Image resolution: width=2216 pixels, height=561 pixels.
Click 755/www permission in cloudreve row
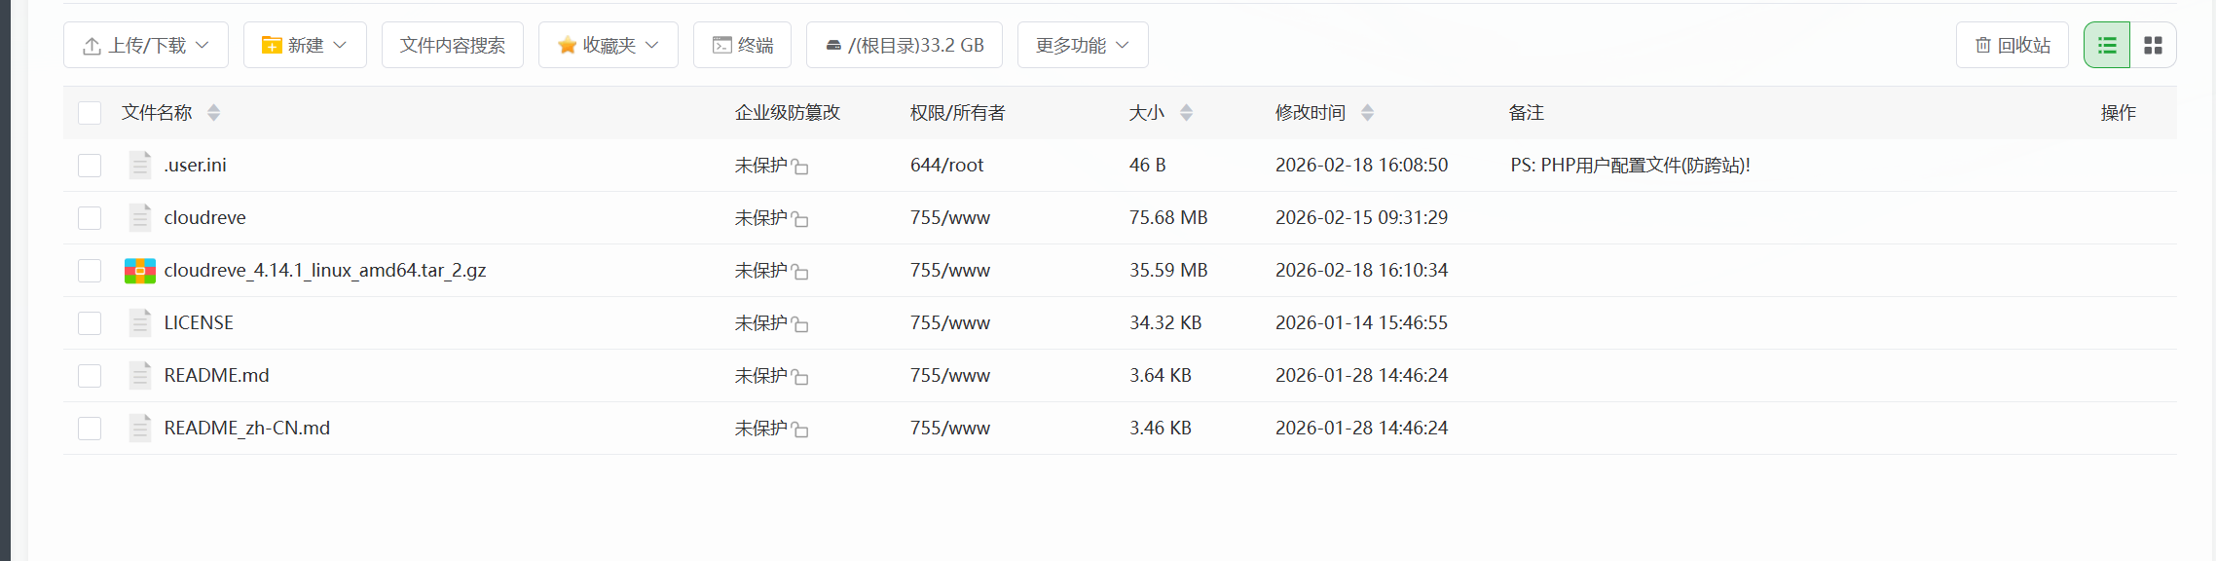(950, 217)
